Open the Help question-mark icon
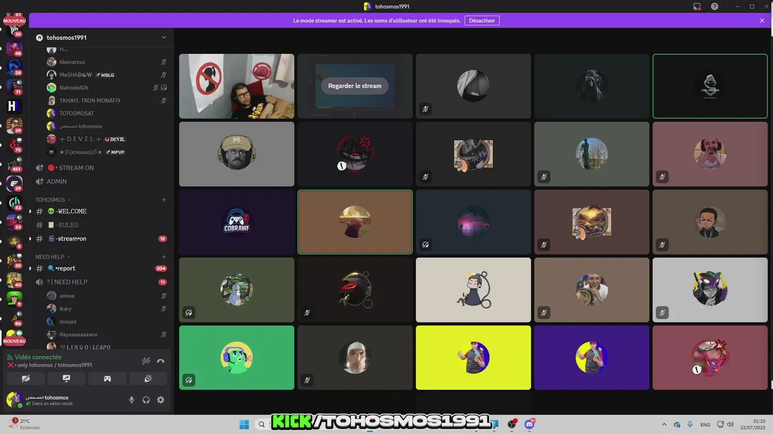This screenshot has width=773, height=434. click(x=715, y=6)
